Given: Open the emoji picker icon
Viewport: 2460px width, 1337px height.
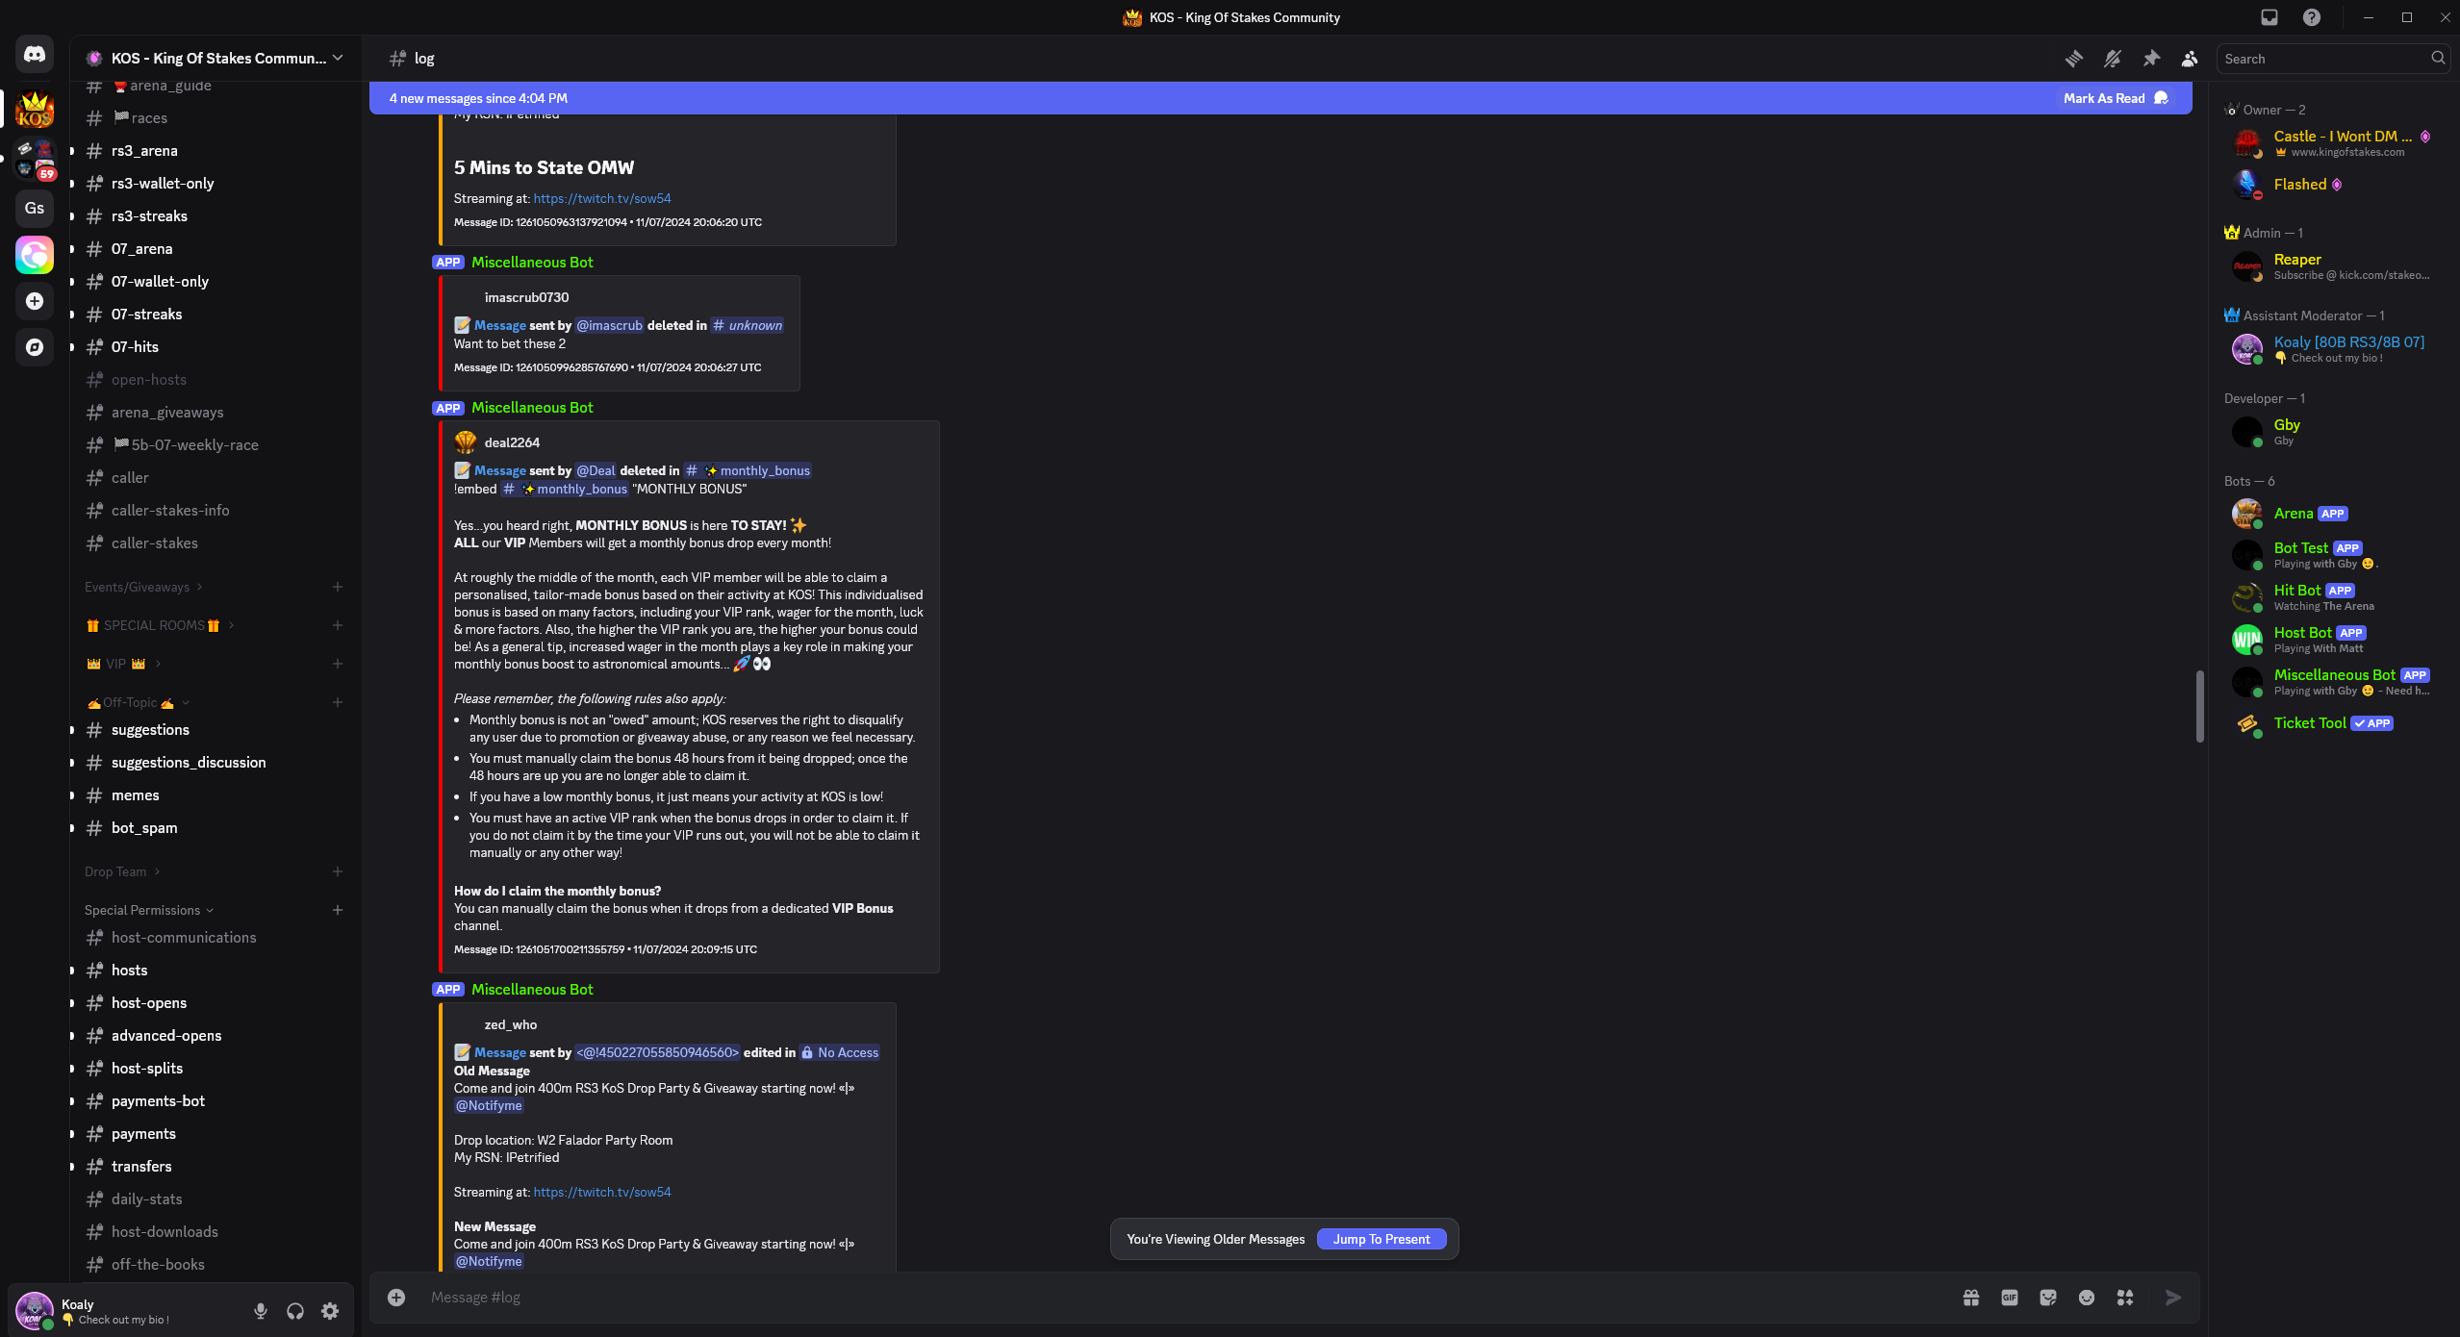Looking at the screenshot, I should [x=2087, y=1298].
